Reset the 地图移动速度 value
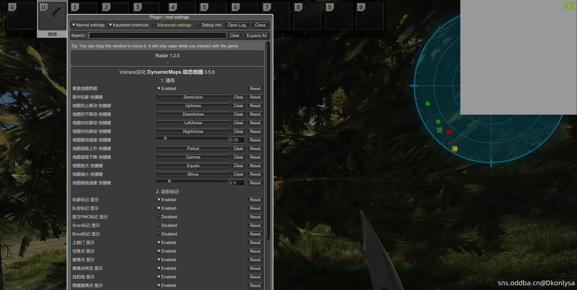 (255, 140)
